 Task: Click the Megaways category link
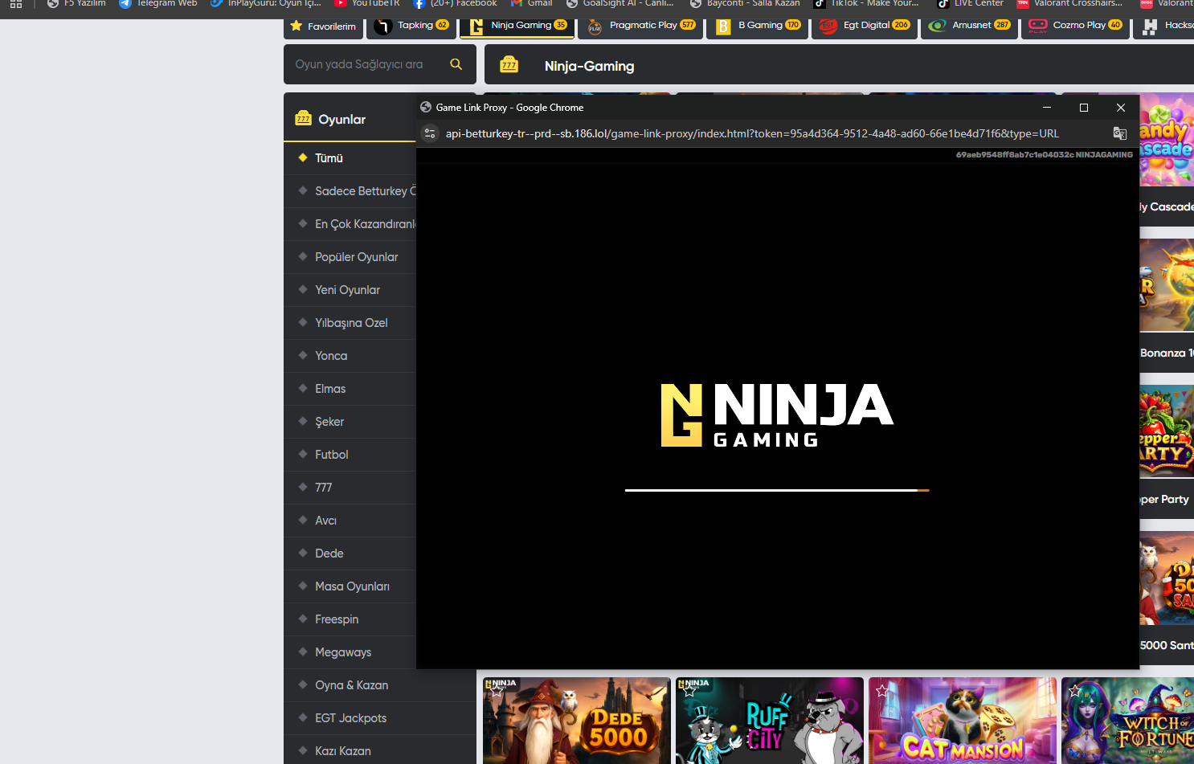click(343, 652)
